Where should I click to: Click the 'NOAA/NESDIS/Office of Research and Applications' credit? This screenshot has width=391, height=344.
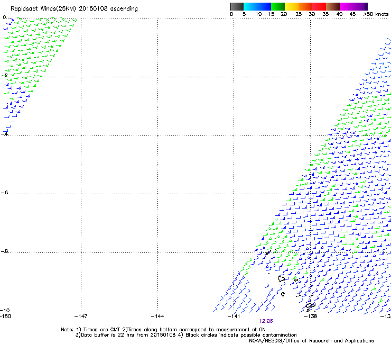pos(311,341)
